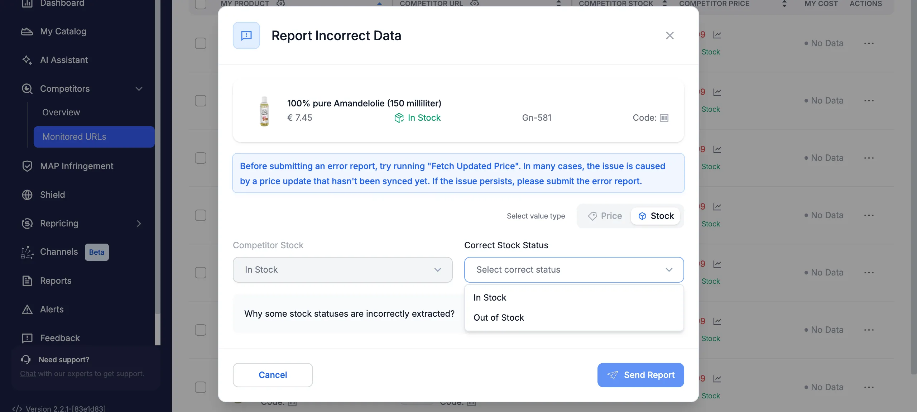The image size is (917, 412).
Task: Click the Shield globe icon
Action: pos(27,195)
